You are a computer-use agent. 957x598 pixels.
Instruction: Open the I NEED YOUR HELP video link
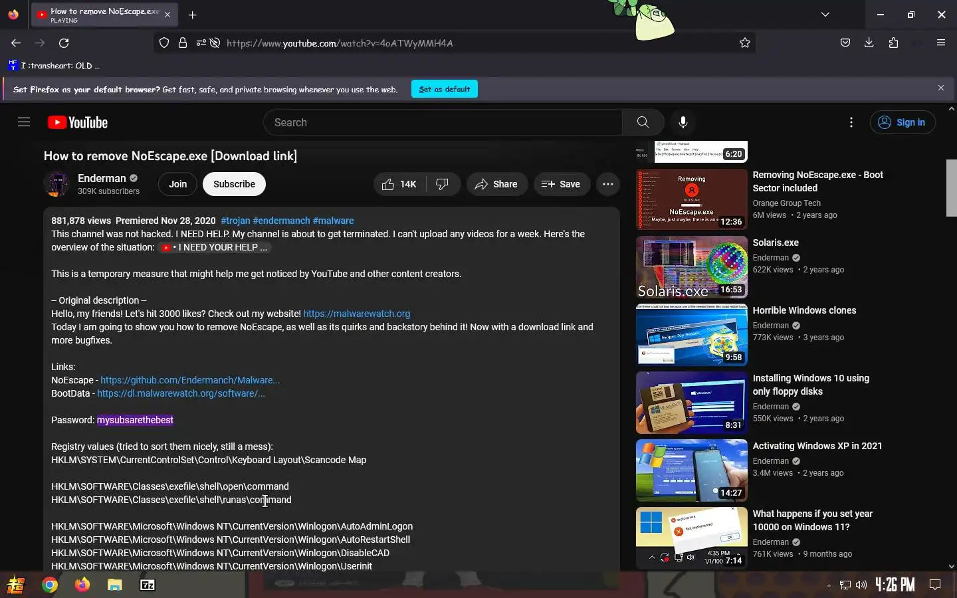tap(215, 247)
